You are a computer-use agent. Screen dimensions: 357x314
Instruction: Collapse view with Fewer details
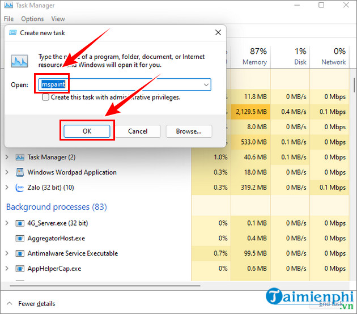coord(36,304)
